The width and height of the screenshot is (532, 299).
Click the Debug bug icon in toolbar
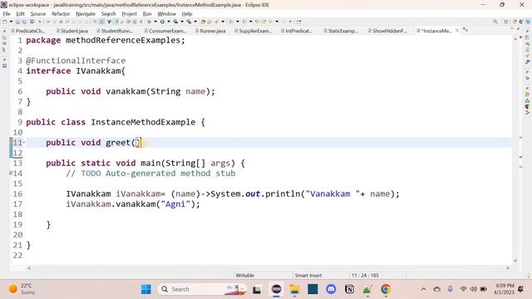[150, 22]
